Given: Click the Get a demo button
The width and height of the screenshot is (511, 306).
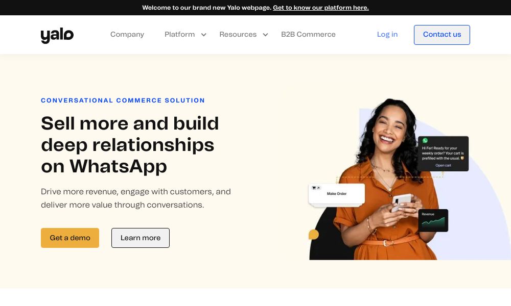Looking at the screenshot, I should (x=69, y=238).
